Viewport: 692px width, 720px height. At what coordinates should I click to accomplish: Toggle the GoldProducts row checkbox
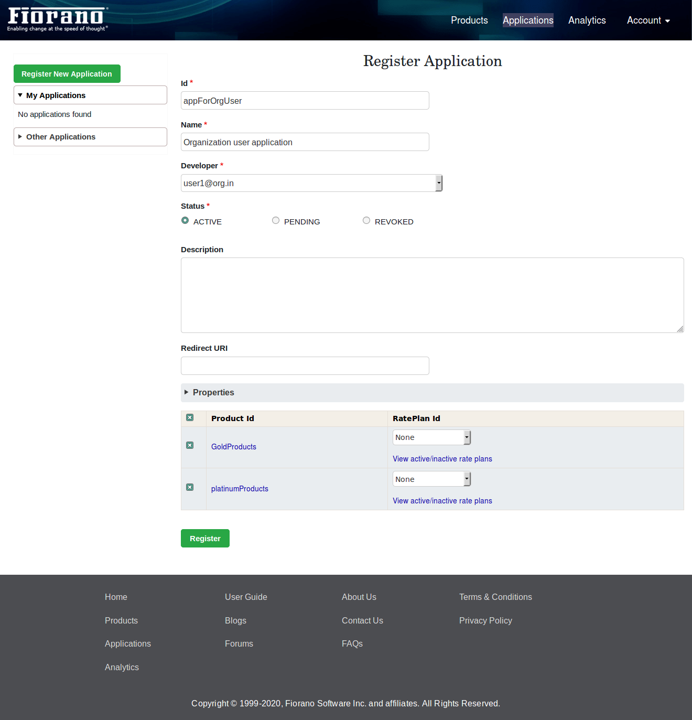coord(190,445)
